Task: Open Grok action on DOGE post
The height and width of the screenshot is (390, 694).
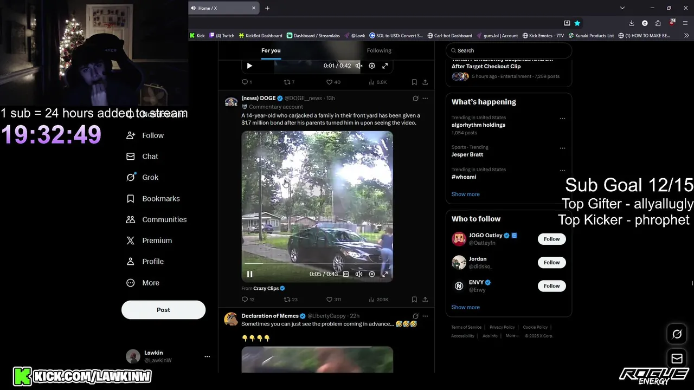Action: coord(415,99)
